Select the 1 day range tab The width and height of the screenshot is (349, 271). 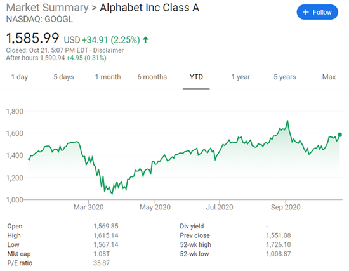(x=20, y=77)
